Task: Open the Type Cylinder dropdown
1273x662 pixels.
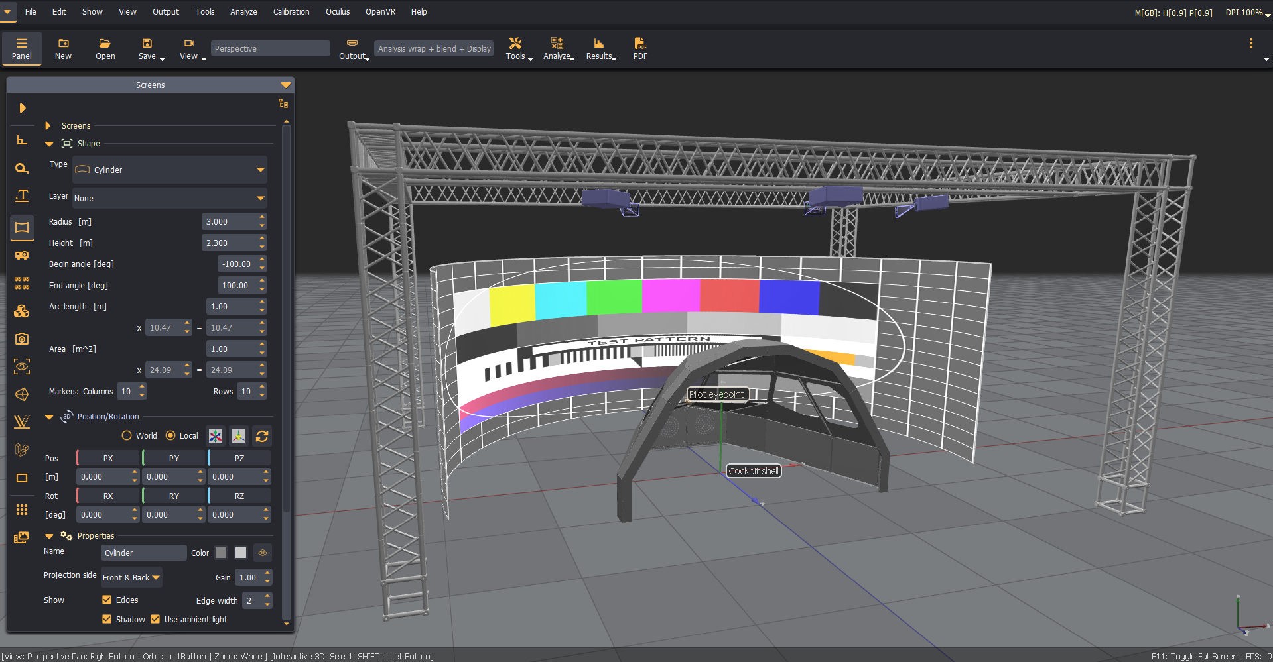Action: 170,170
